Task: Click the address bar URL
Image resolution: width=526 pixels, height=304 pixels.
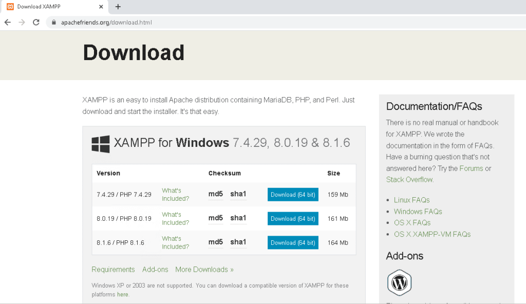Action: pos(106,23)
